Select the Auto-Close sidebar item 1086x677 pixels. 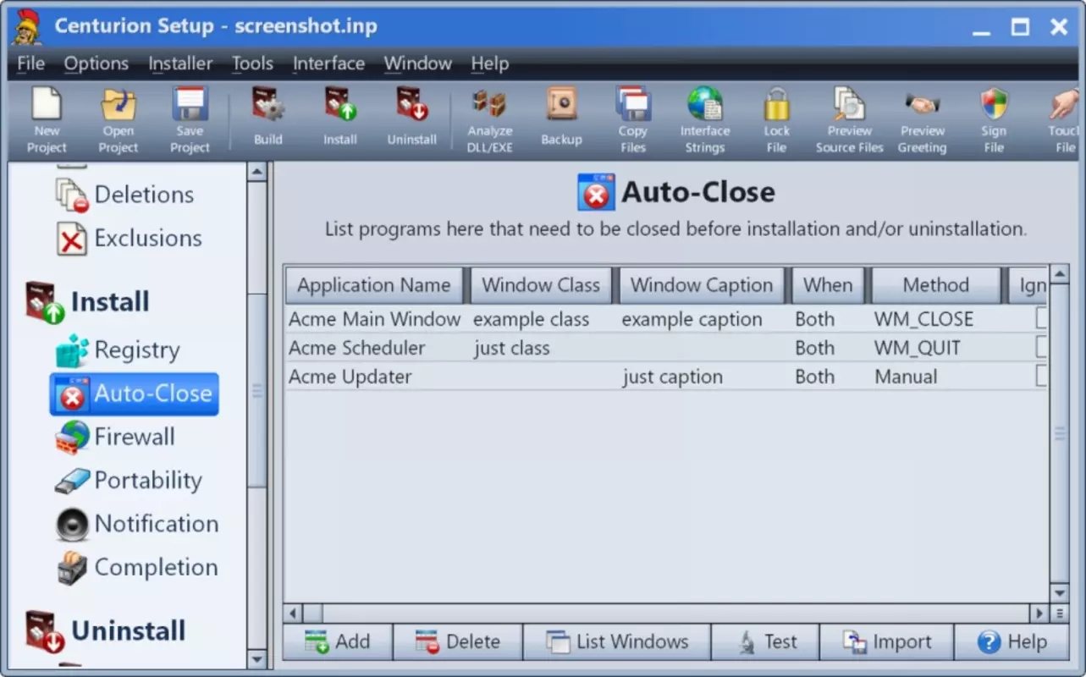coord(134,394)
